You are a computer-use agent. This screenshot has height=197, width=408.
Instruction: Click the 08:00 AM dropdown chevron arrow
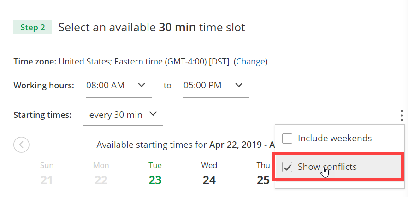(142, 85)
